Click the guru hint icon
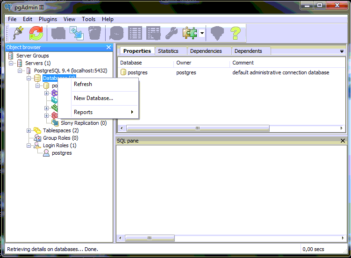 217,33
